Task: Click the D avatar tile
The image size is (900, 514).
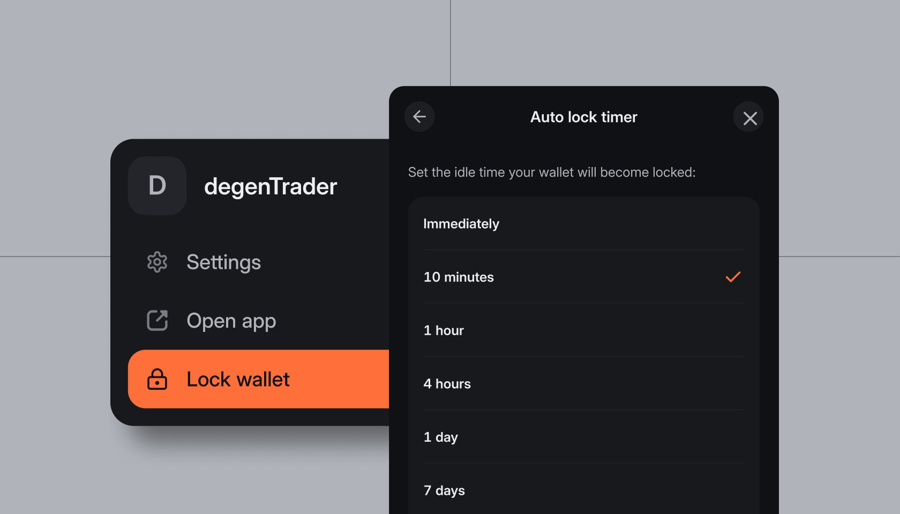Action: click(157, 186)
